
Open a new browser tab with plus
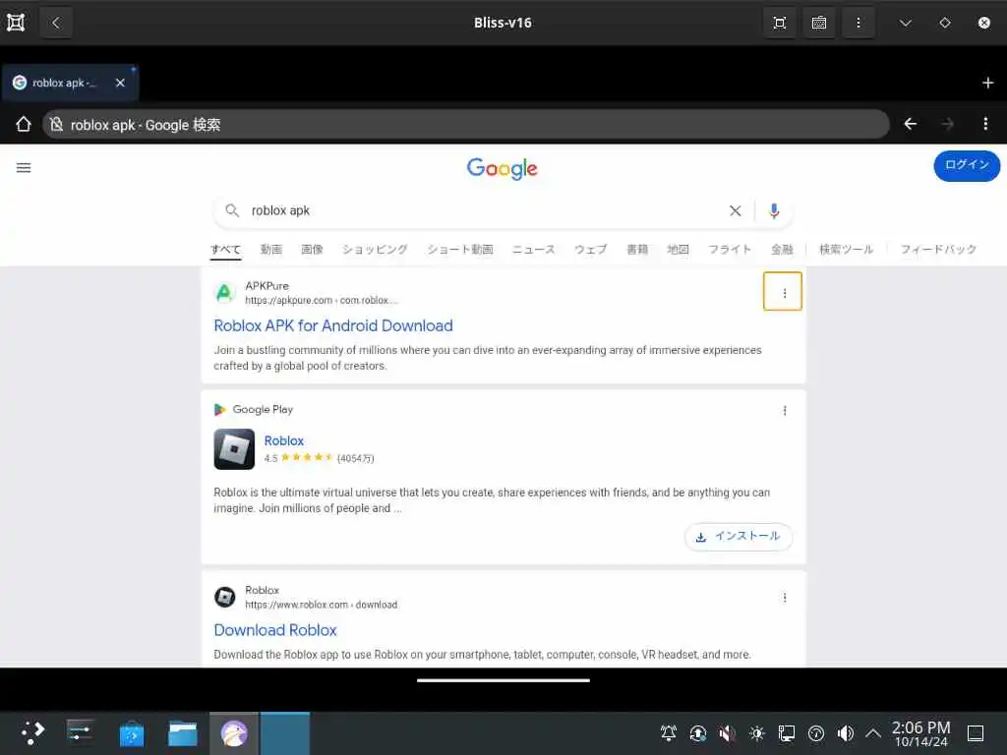point(987,83)
